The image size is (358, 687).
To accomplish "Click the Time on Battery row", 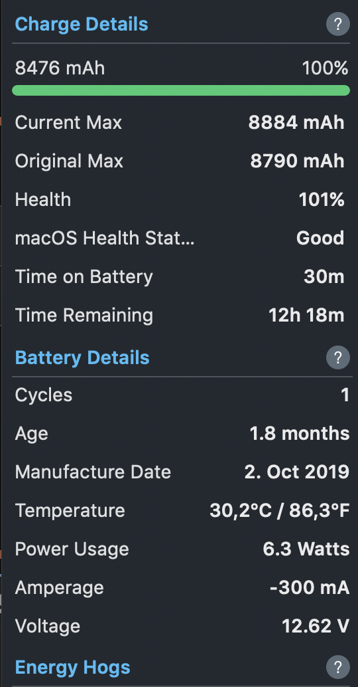I will click(180, 277).
